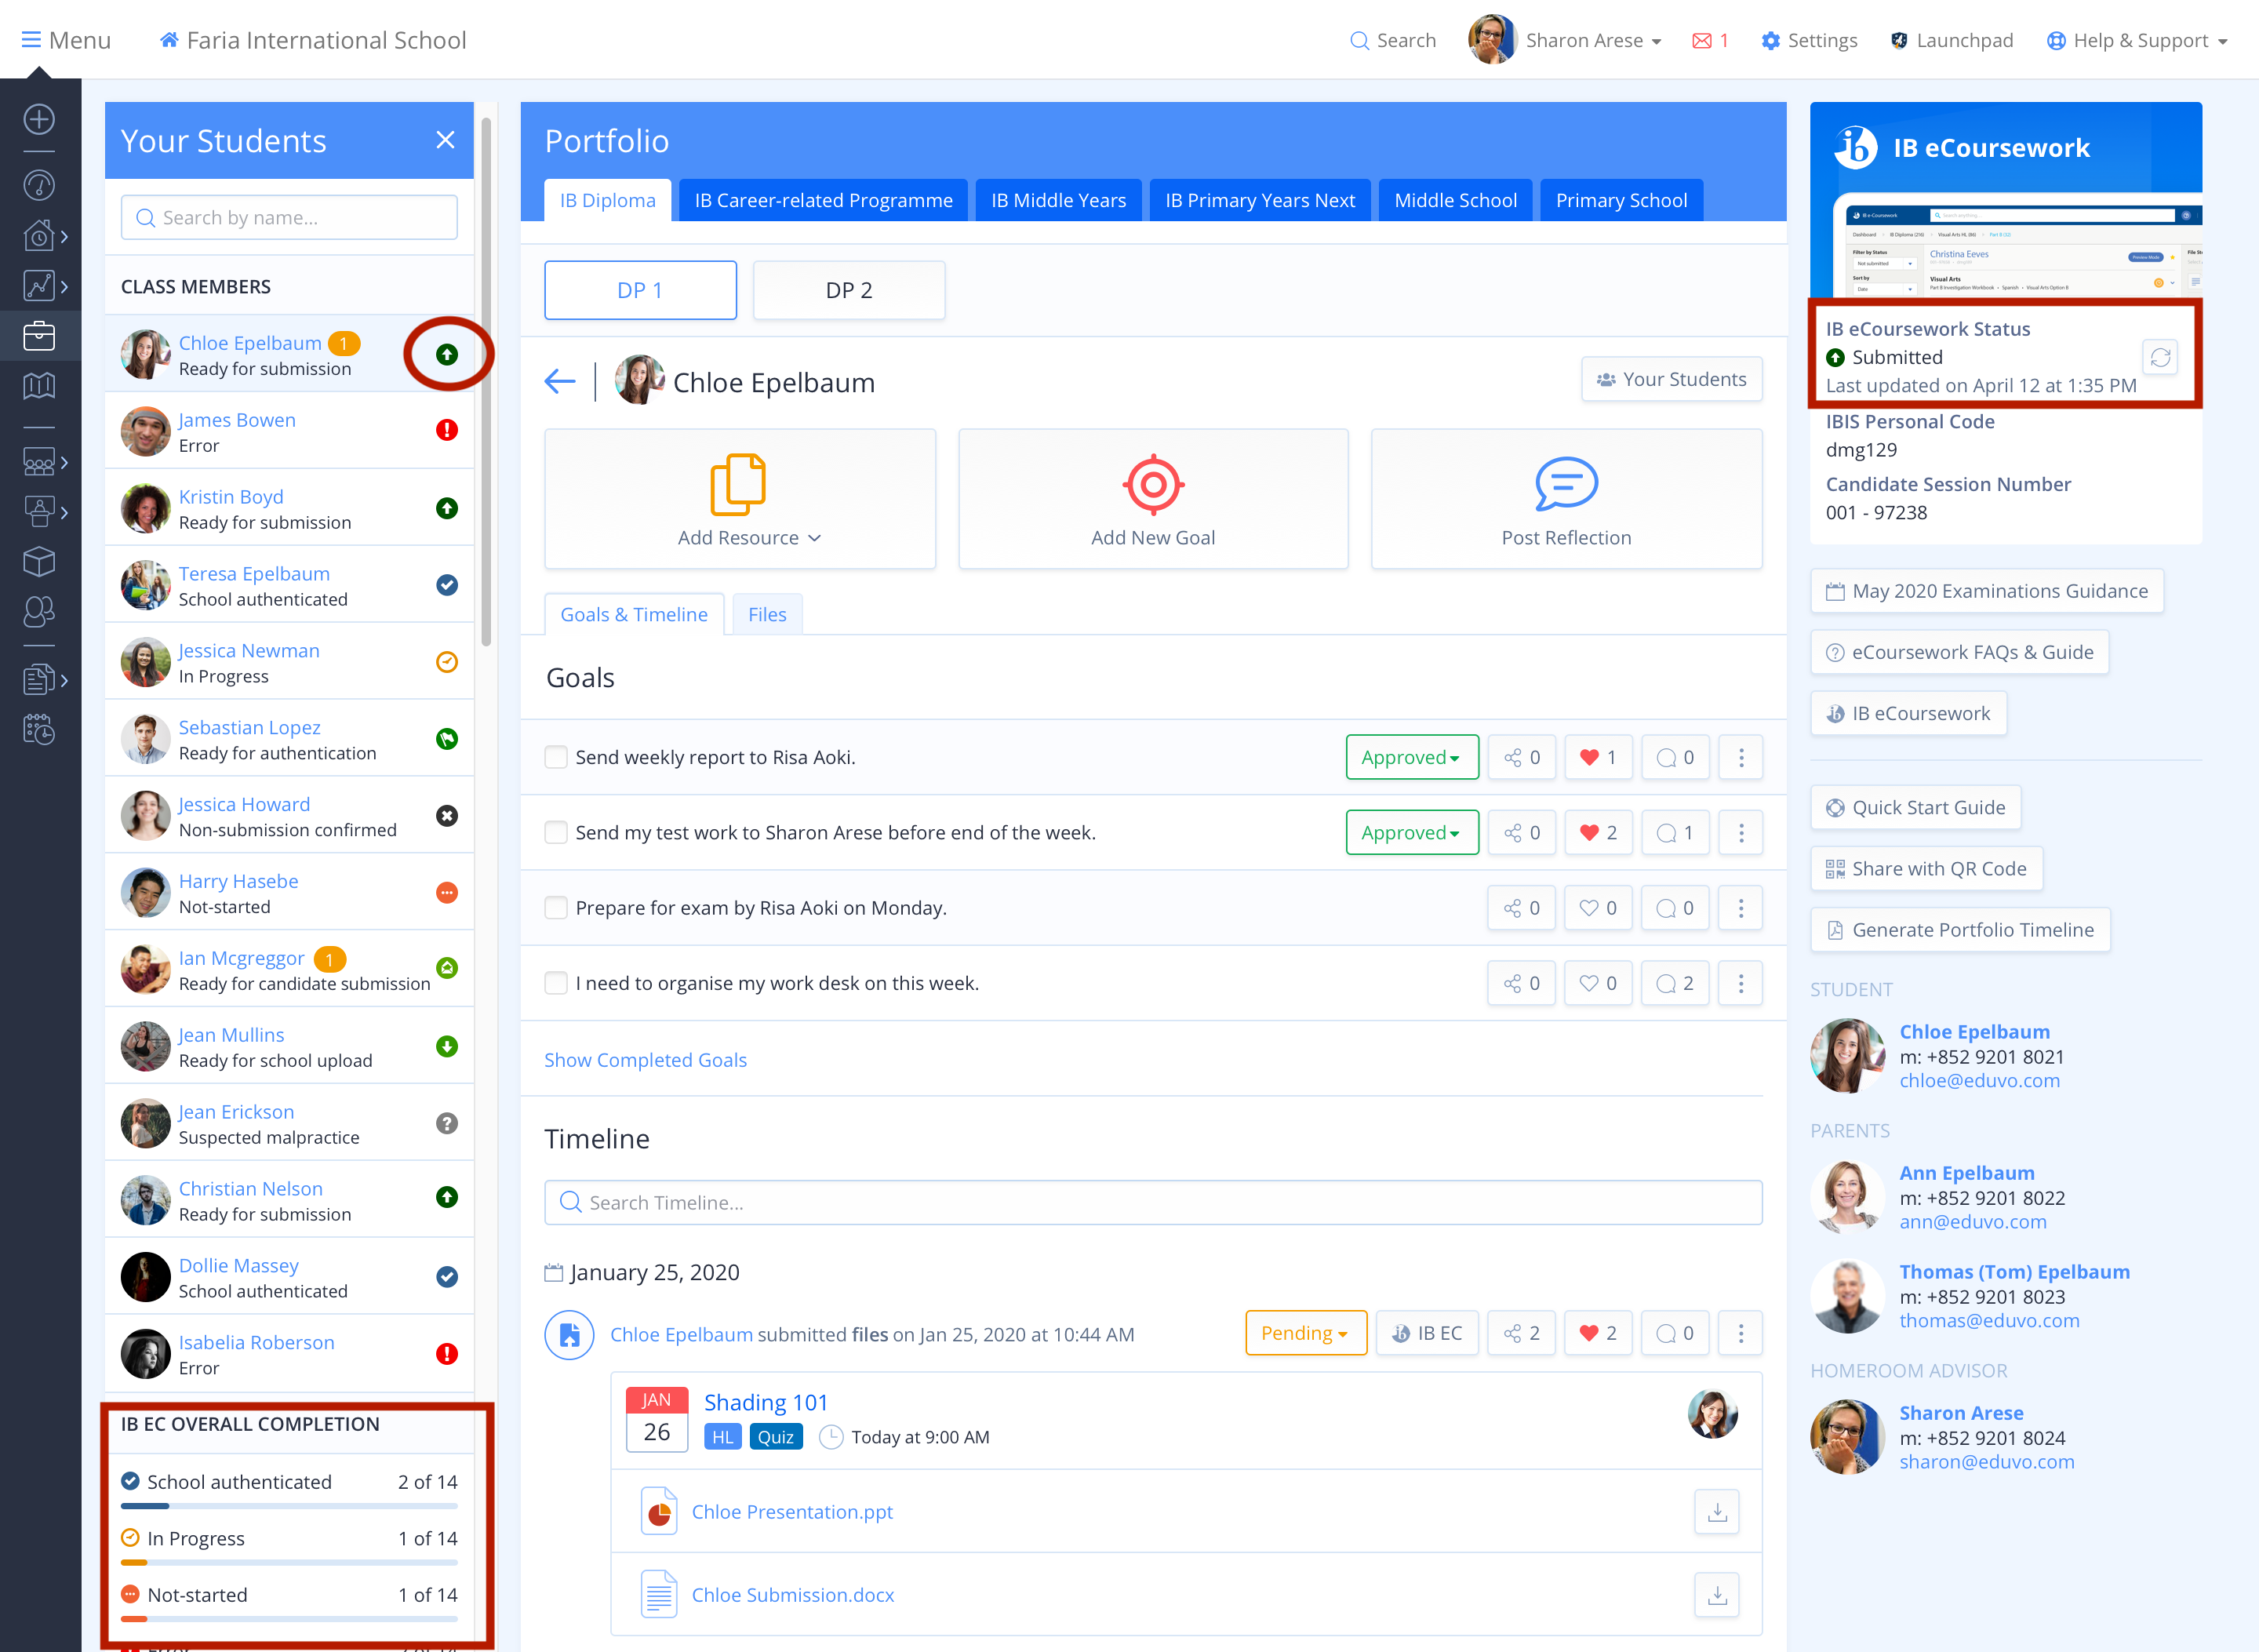Open the portfolio briefcase icon in the sidebar
The height and width of the screenshot is (1652, 2259).
coord(39,336)
